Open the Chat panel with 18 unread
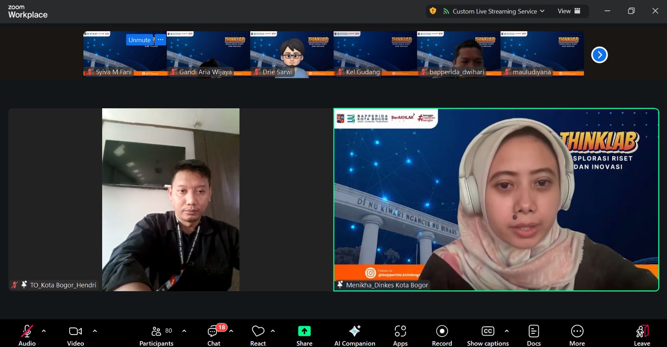This screenshot has height=347, width=667. [x=213, y=331]
